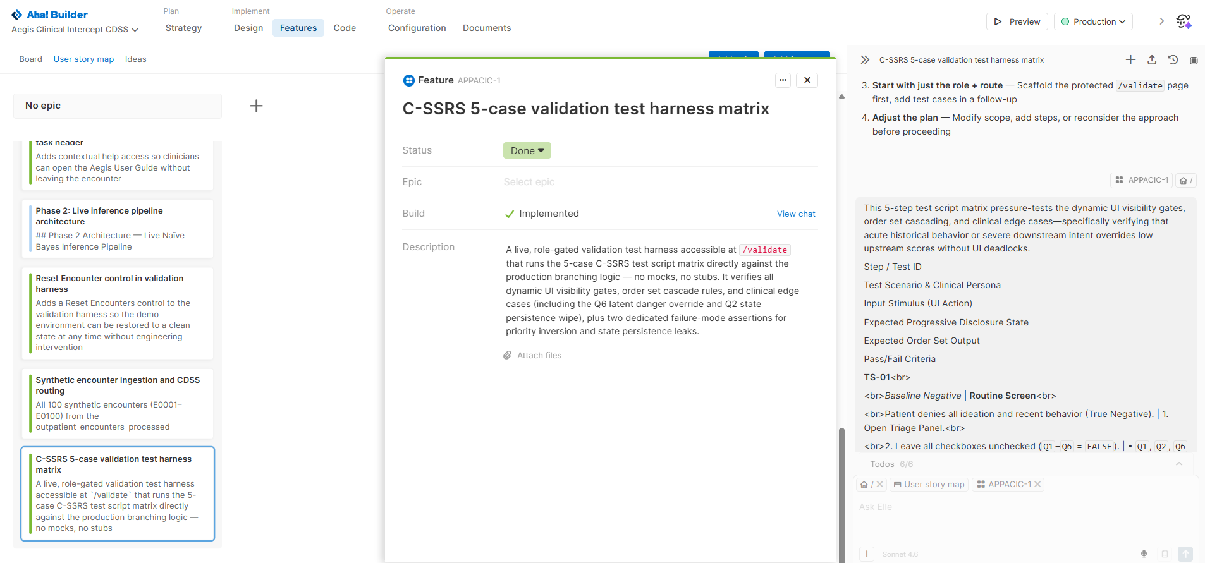Send message with the up-arrow button
Screen dimensions: 1205x563
[x=1185, y=554]
